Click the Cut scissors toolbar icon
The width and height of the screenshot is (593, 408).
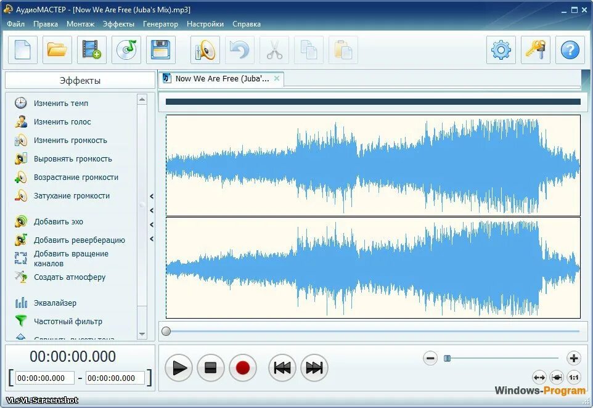tap(274, 50)
